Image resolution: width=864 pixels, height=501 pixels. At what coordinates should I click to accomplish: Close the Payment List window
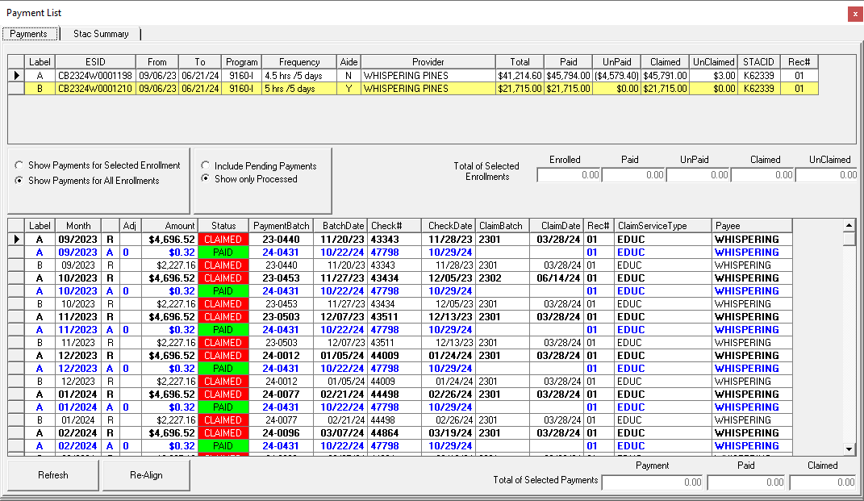(855, 14)
